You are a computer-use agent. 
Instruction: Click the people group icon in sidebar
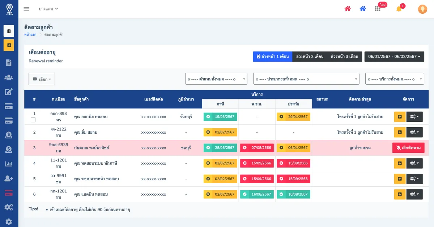click(9, 77)
